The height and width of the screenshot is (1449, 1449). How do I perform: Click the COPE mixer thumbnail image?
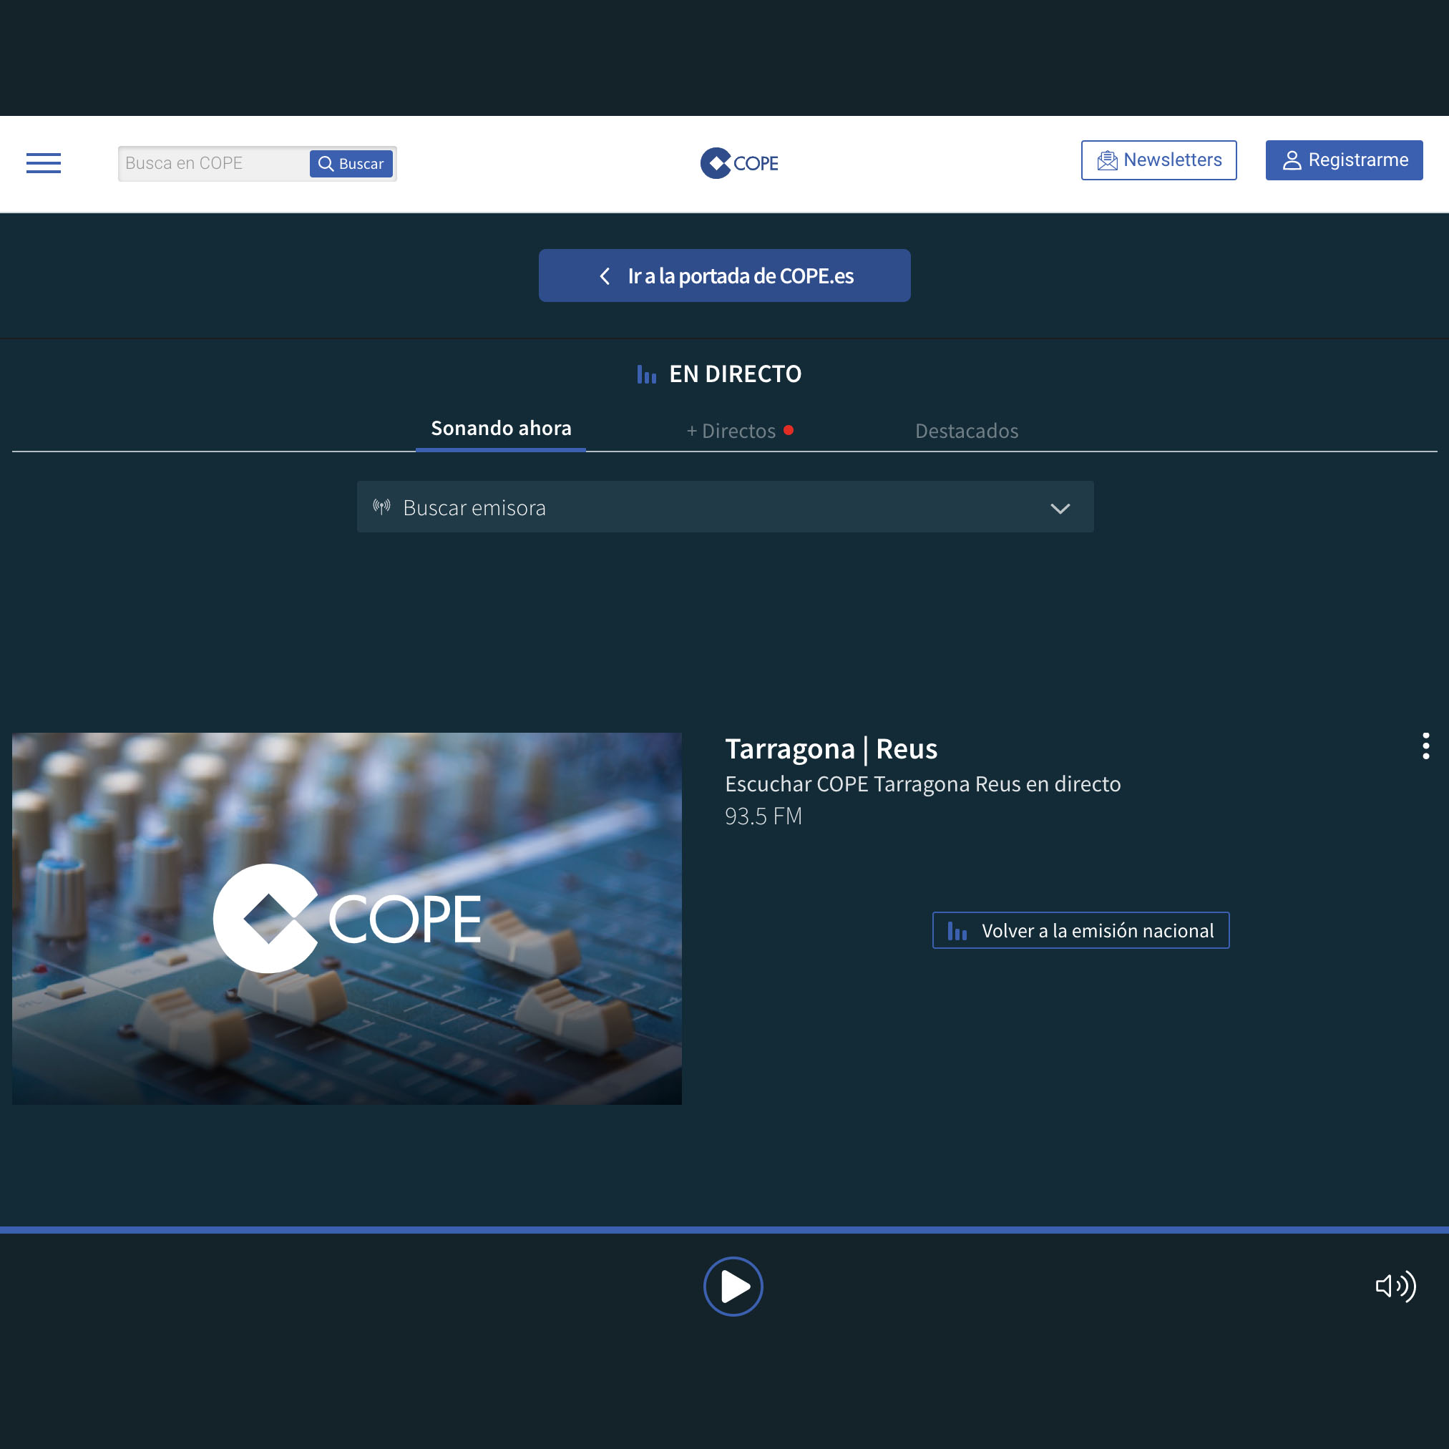tap(346, 918)
